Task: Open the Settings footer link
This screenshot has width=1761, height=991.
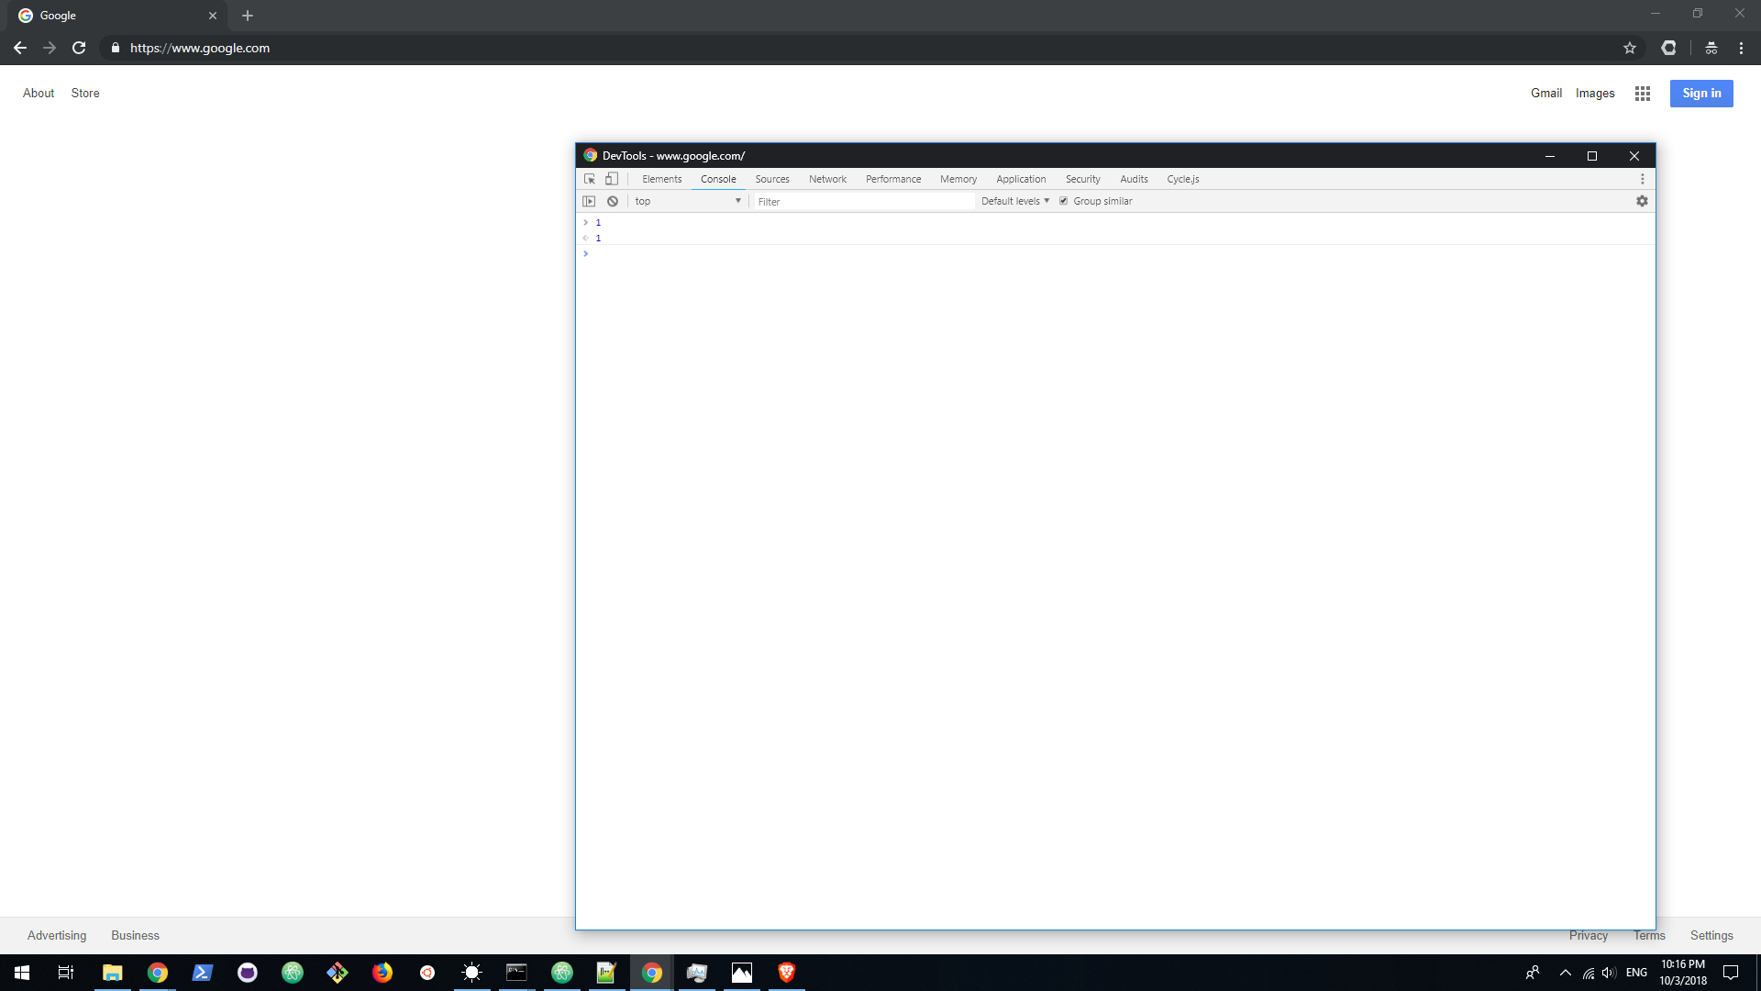Action: pyautogui.click(x=1711, y=936)
